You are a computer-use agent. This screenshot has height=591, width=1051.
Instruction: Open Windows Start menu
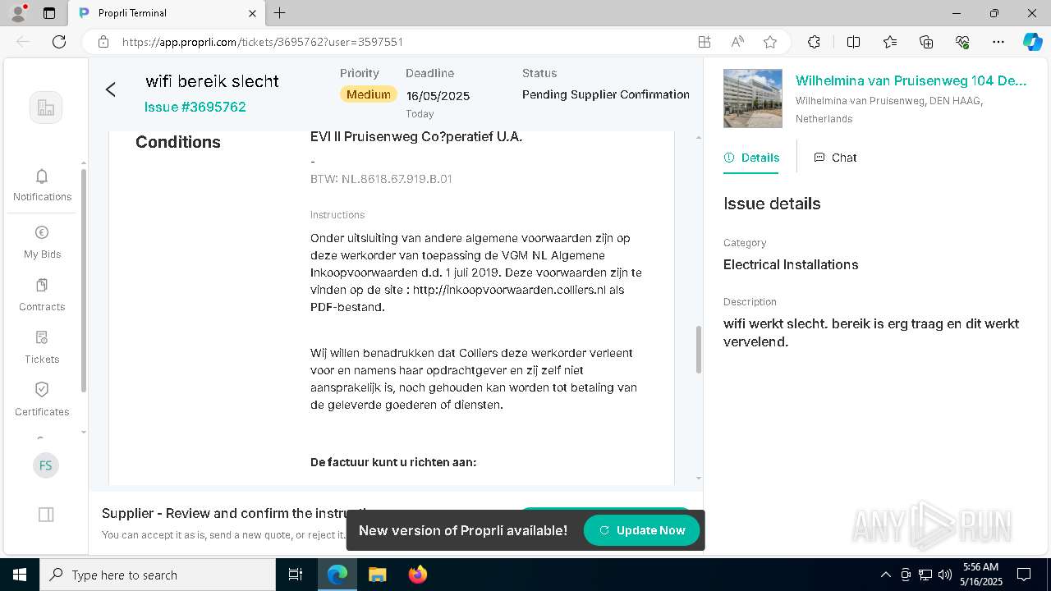tap(20, 575)
